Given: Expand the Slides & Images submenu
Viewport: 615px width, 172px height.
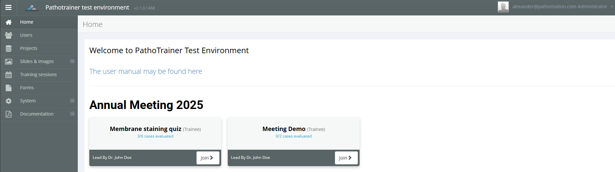Looking at the screenshot, I should point(72,61).
